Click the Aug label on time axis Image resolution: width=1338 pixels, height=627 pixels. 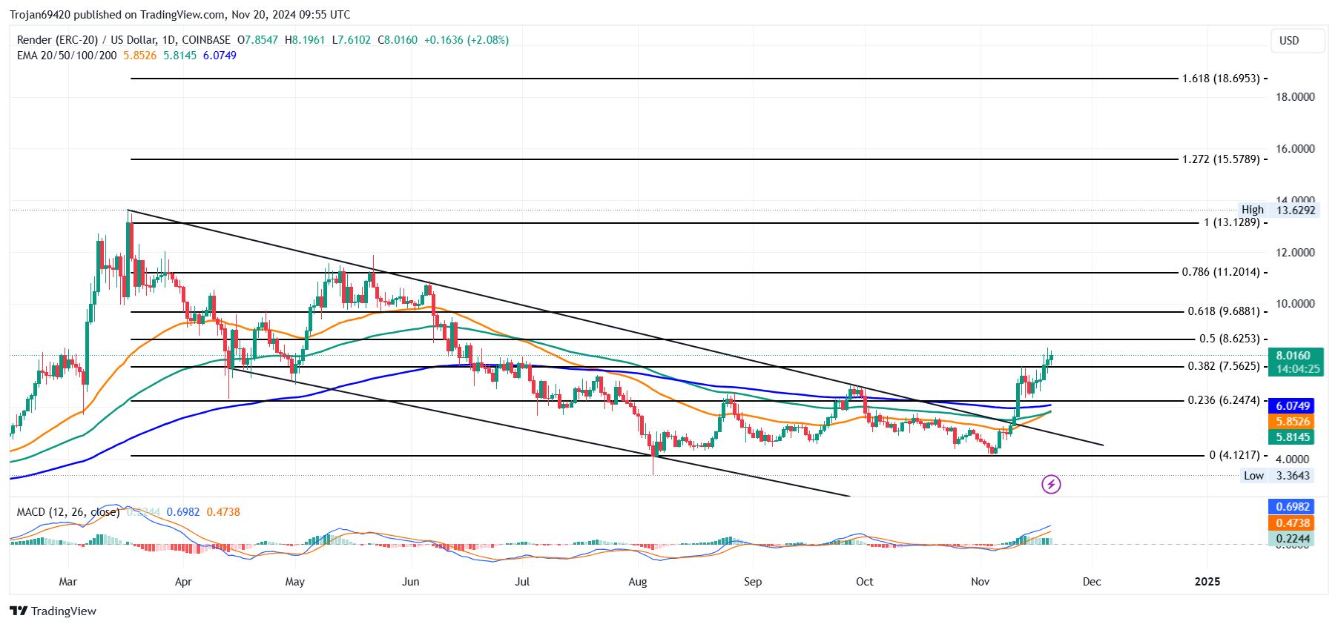pyautogui.click(x=637, y=582)
